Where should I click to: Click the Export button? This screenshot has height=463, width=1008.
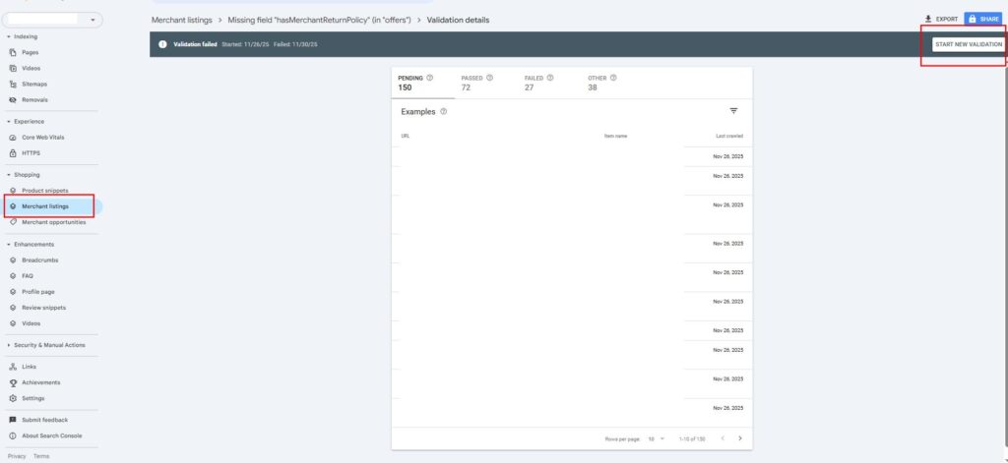[941, 20]
